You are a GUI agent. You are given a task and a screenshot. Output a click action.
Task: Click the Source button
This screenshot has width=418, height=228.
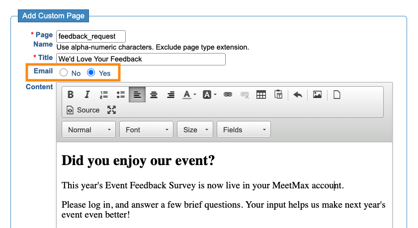tap(83, 110)
